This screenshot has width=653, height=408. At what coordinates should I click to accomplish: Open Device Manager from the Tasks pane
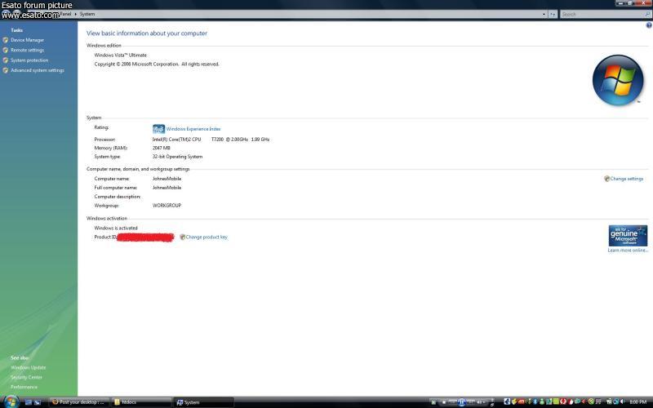click(27, 40)
